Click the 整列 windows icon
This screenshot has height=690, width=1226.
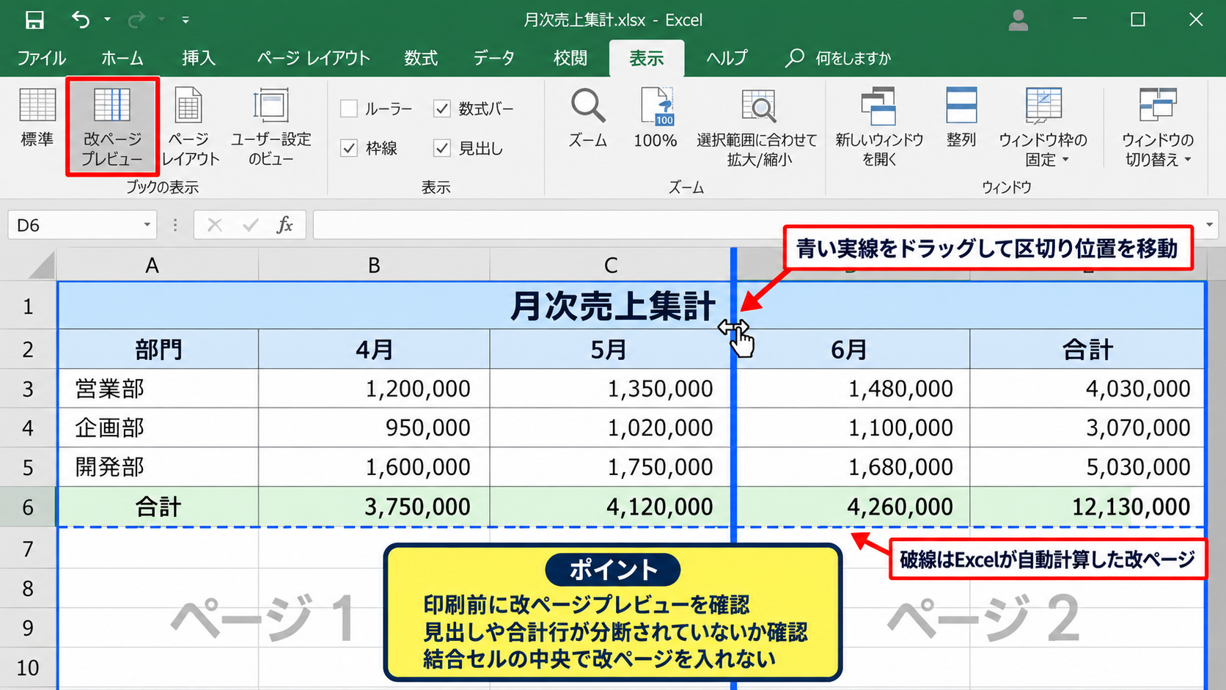tap(961, 117)
